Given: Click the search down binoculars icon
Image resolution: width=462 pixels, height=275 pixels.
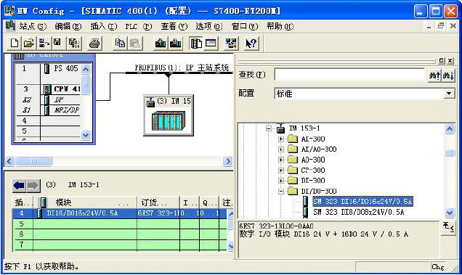Looking at the screenshot, I should (448, 75).
